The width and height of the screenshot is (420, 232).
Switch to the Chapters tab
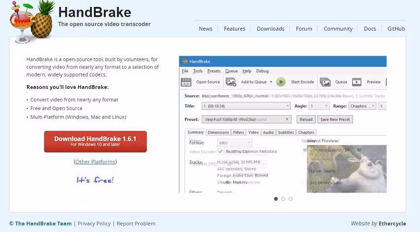(x=306, y=132)
